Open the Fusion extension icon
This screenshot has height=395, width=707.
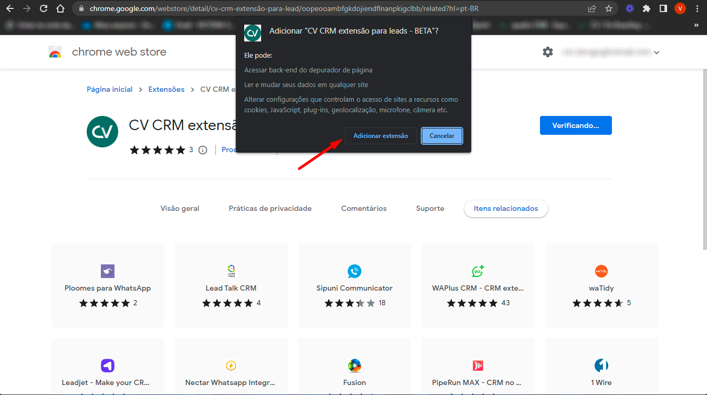(x=355, y=366)
